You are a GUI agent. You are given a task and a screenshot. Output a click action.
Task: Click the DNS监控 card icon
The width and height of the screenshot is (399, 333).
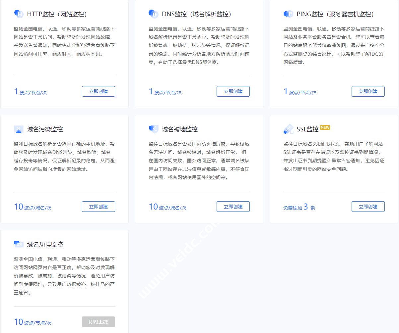[x=154, y=14]
